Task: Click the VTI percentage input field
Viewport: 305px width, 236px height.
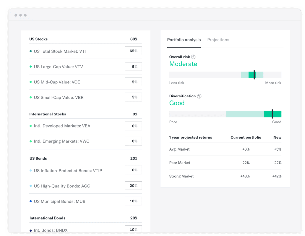Action: [133, 51]
